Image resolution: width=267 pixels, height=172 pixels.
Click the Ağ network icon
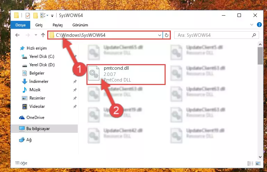[22, 140]
